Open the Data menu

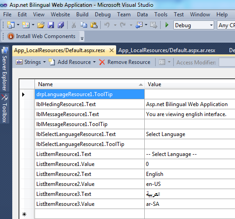[142, 15]
